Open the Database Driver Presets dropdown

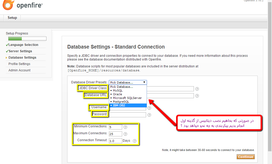point(128,83)
